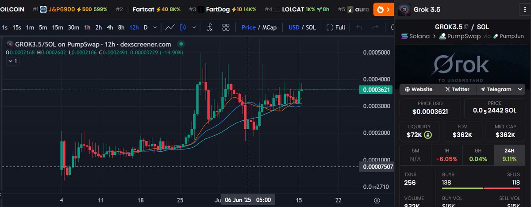Select the line chart type icon
The width and height of the screenshot is (531, 207).
pos(170,27)
